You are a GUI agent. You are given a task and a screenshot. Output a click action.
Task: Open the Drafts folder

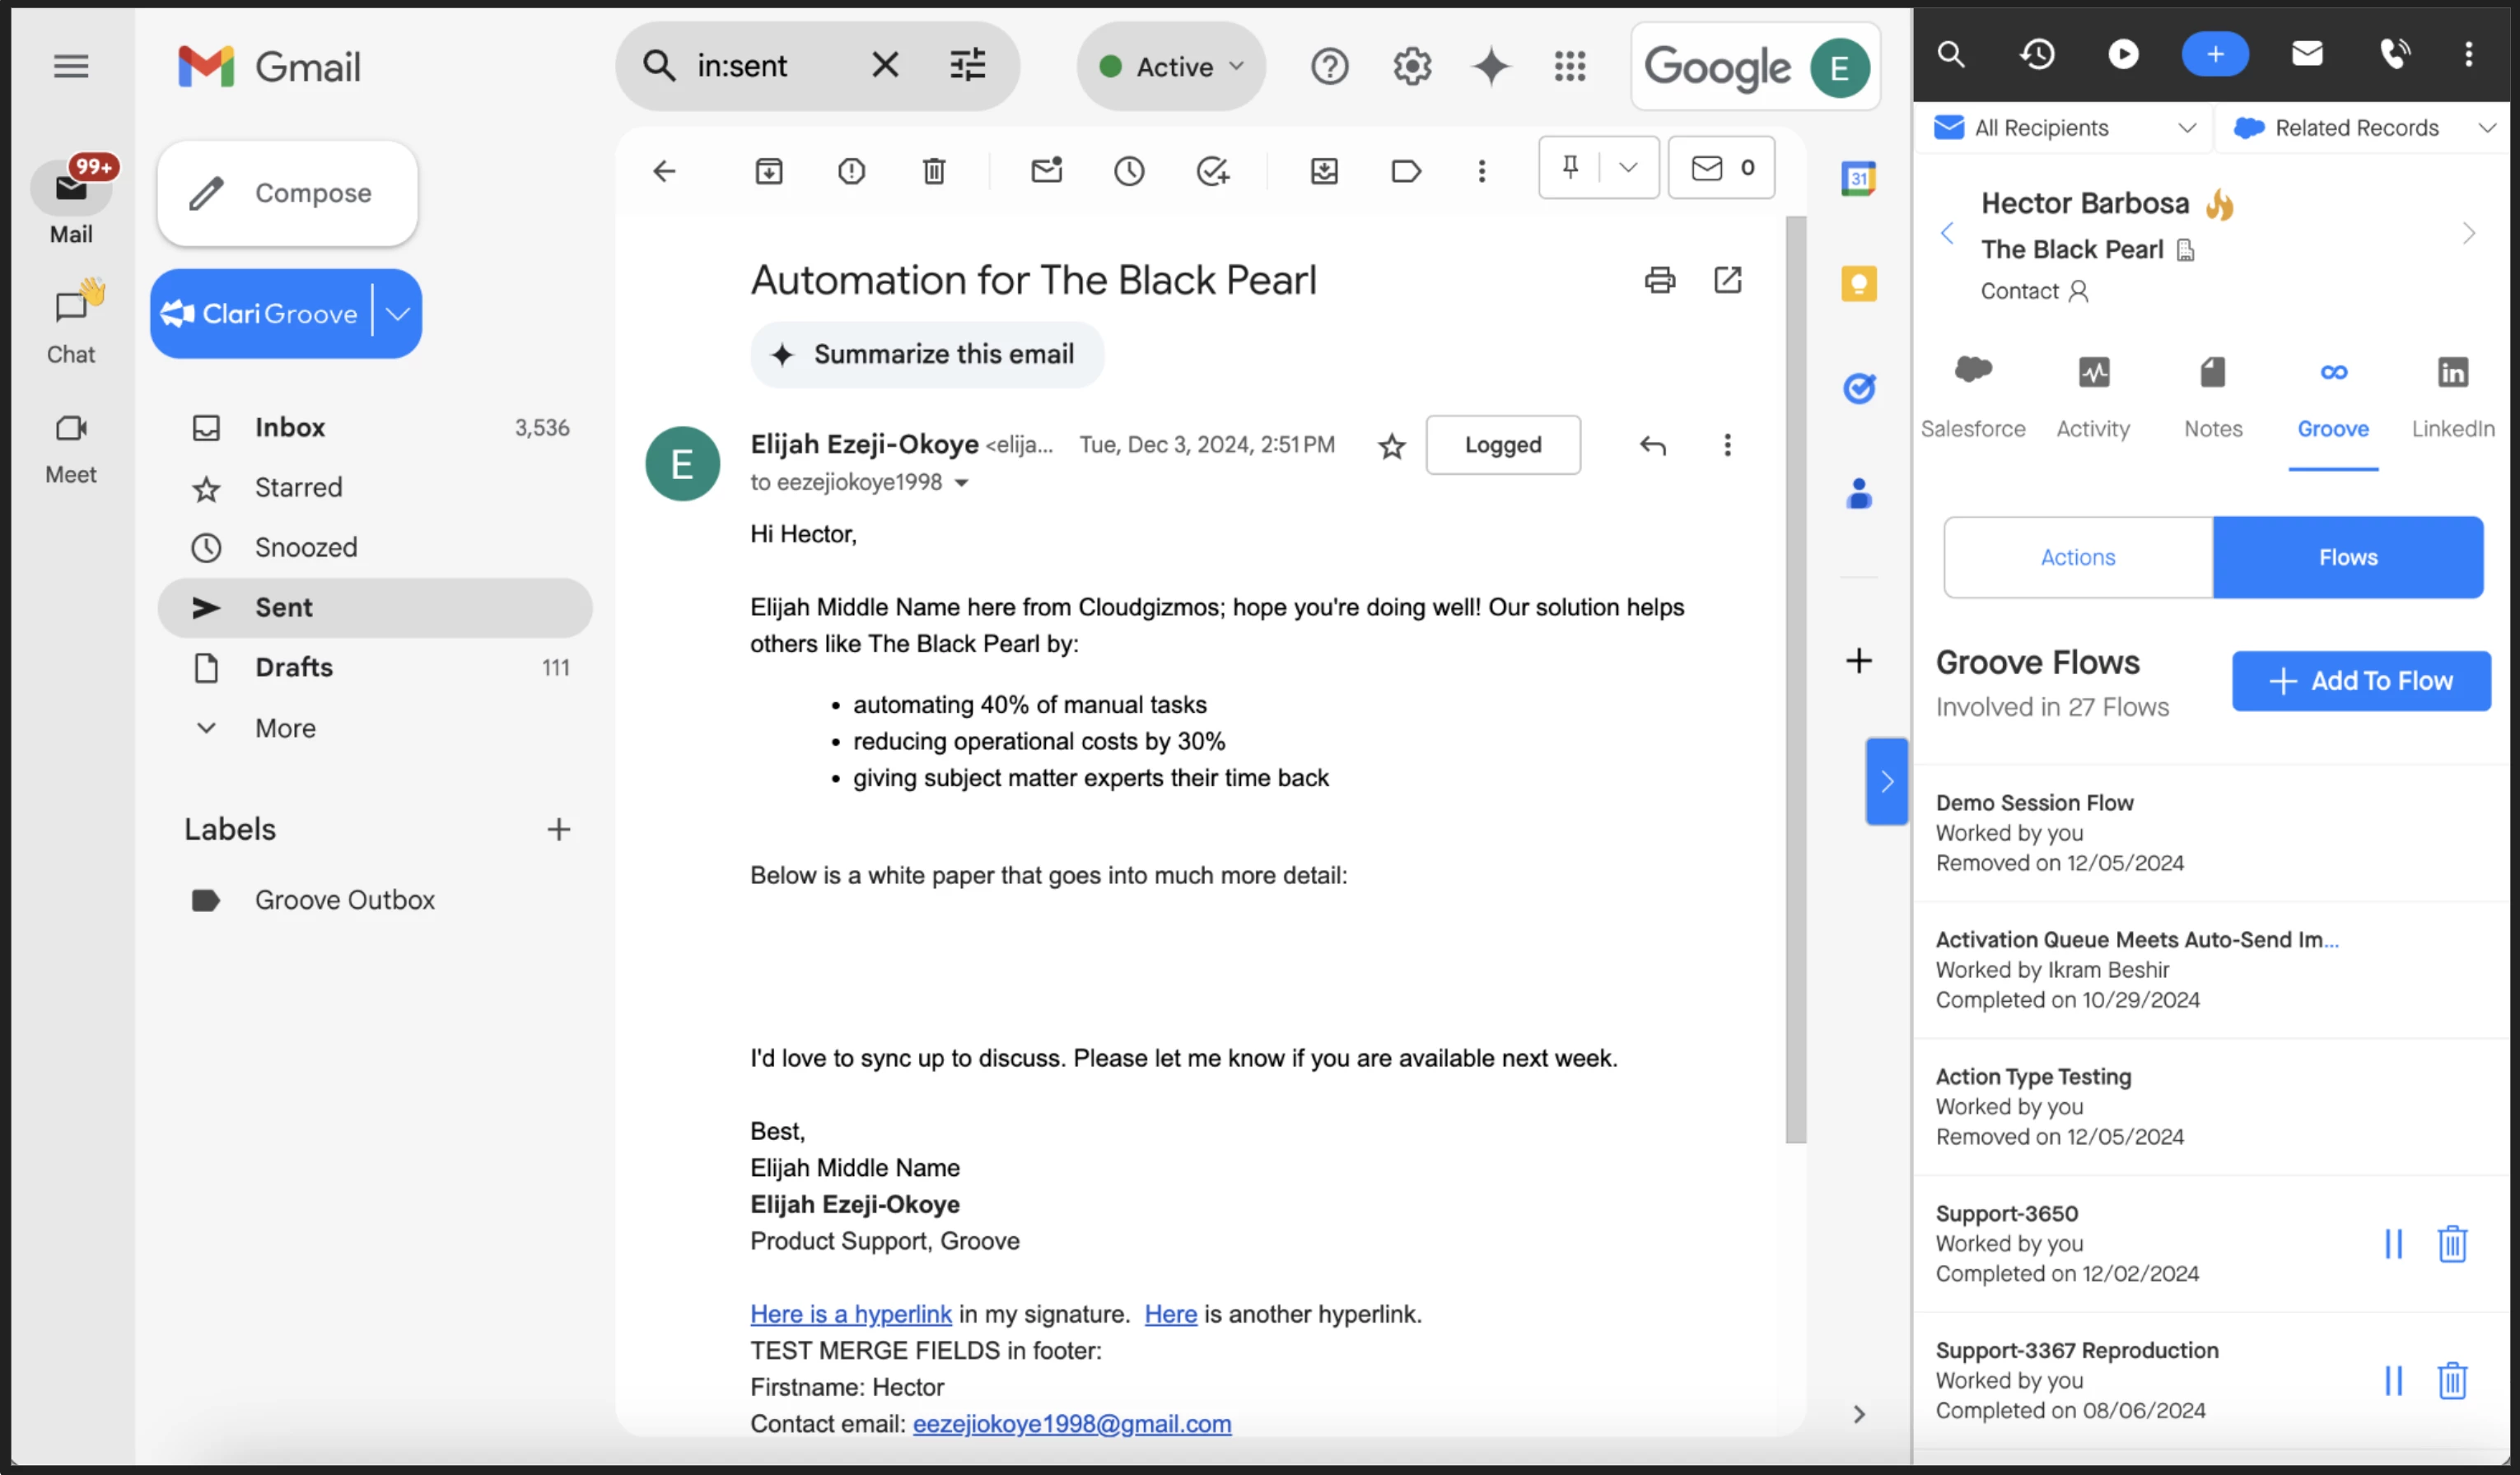point(293,668)
